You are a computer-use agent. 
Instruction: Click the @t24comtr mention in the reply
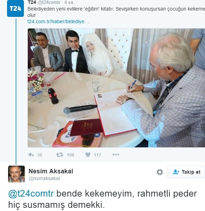click(31, 193)
